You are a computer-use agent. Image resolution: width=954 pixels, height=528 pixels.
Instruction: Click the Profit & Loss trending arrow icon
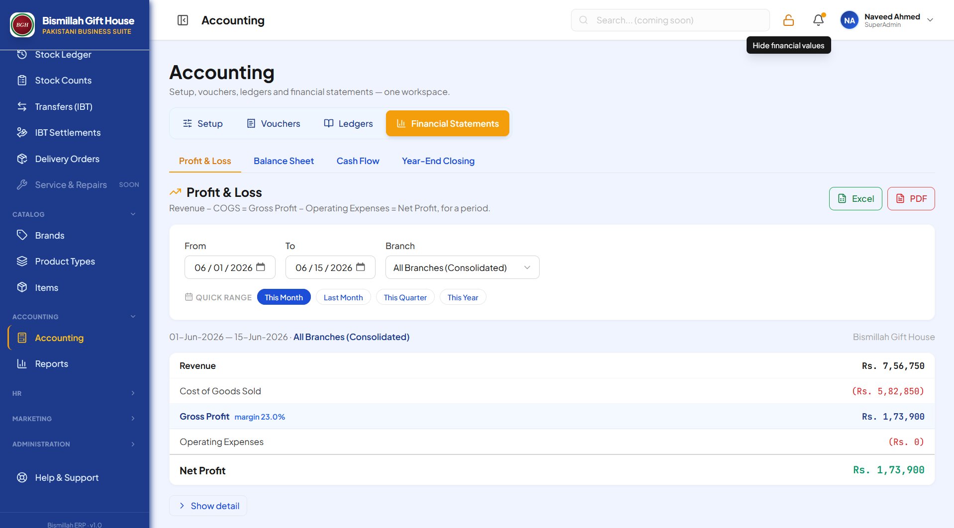click(175, 192)
